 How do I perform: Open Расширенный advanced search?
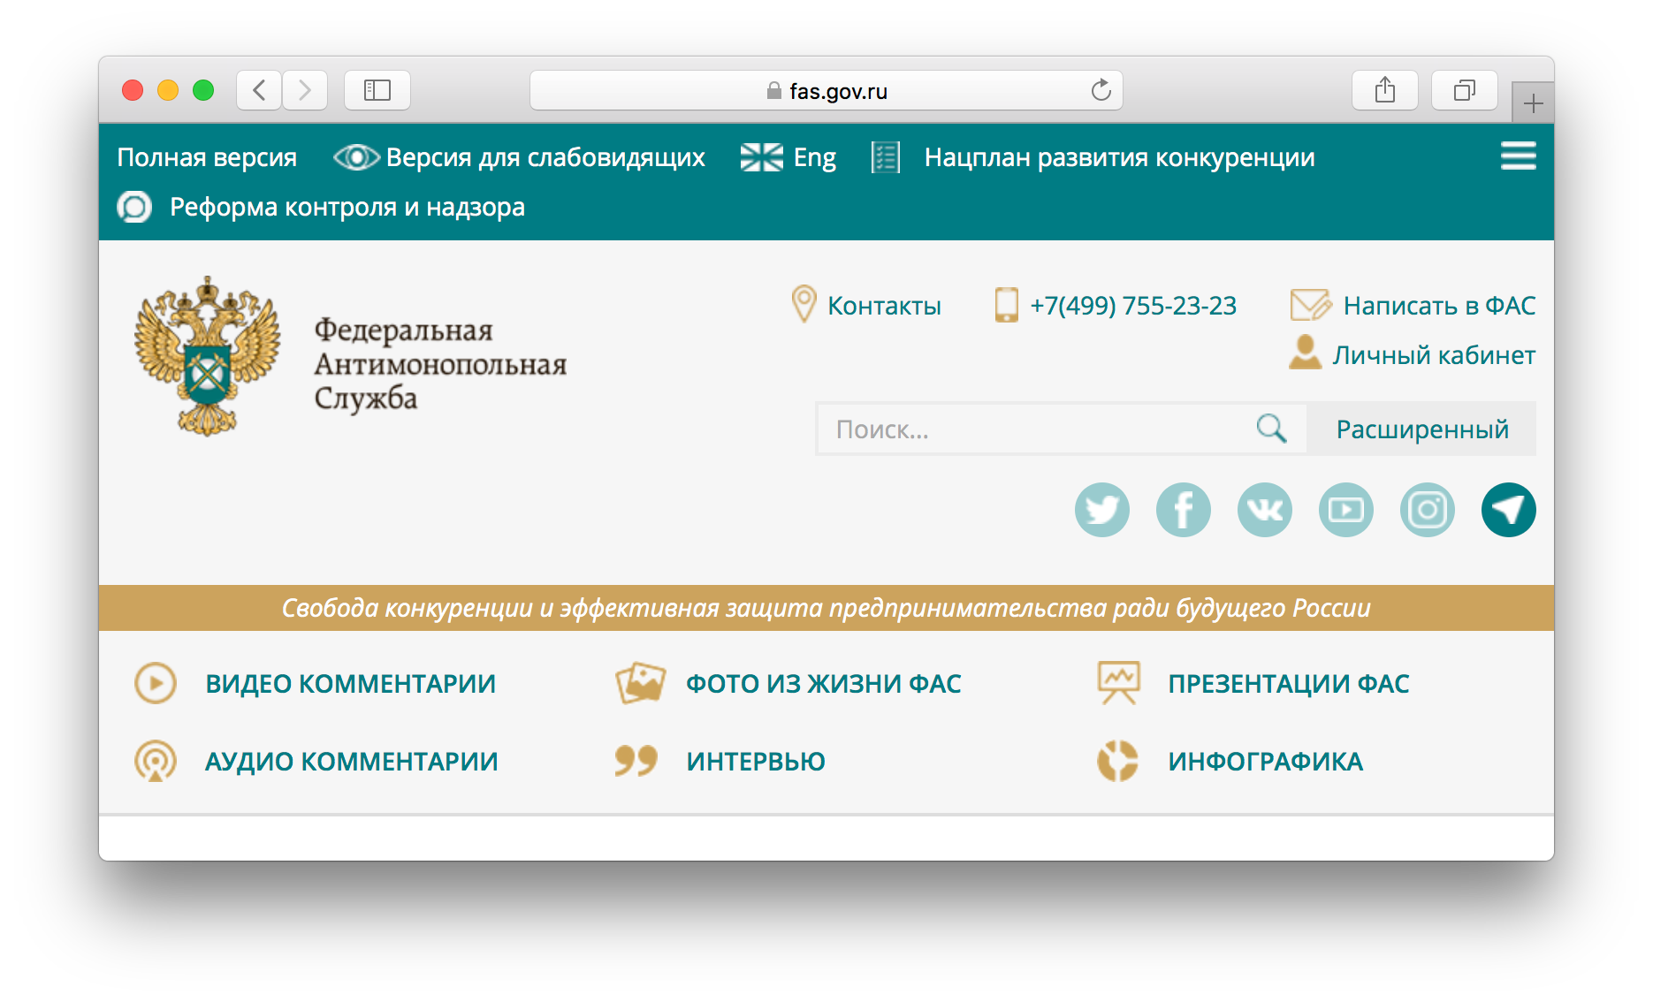pos(1421,429)
